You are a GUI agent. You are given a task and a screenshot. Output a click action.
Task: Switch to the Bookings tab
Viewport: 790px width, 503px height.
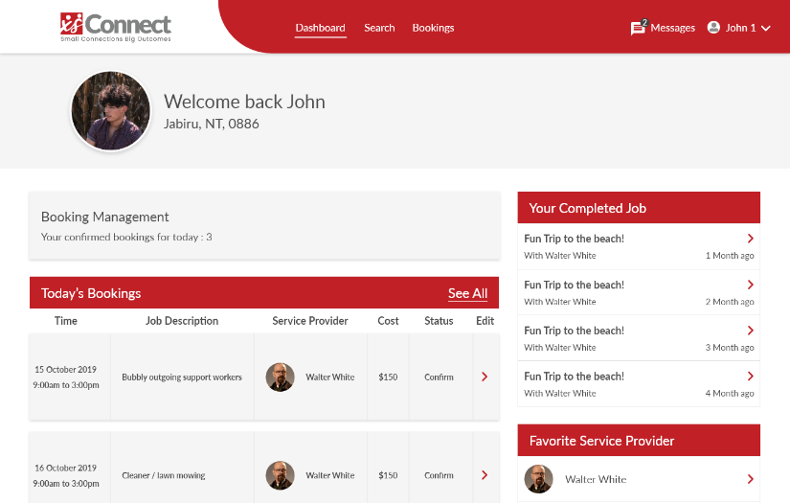click(433, 28)
